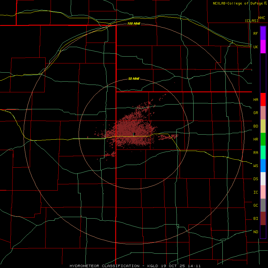Click the BD legend label
The width and height of the screenshot is (268, 268).
255,126
